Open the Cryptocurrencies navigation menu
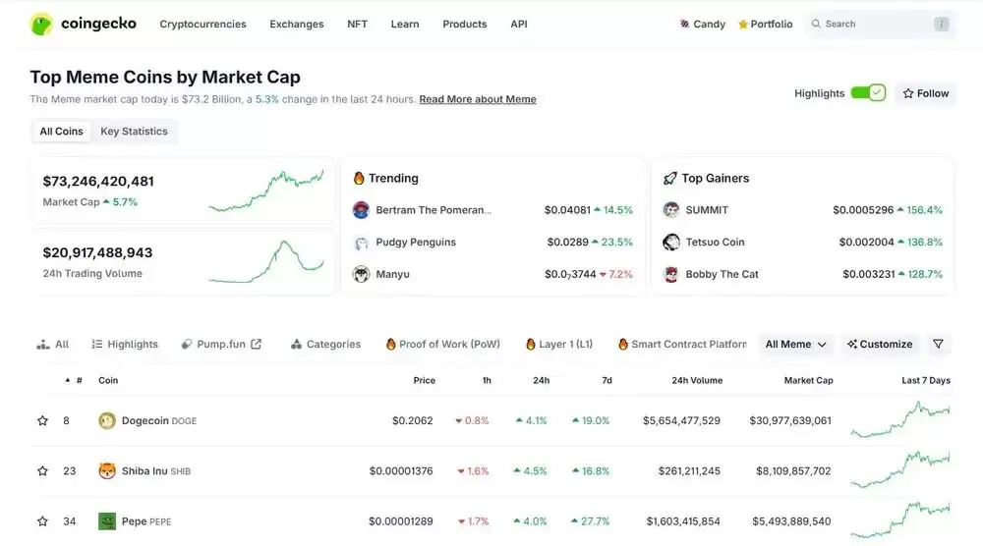983x546 pixels. point(202,24)
